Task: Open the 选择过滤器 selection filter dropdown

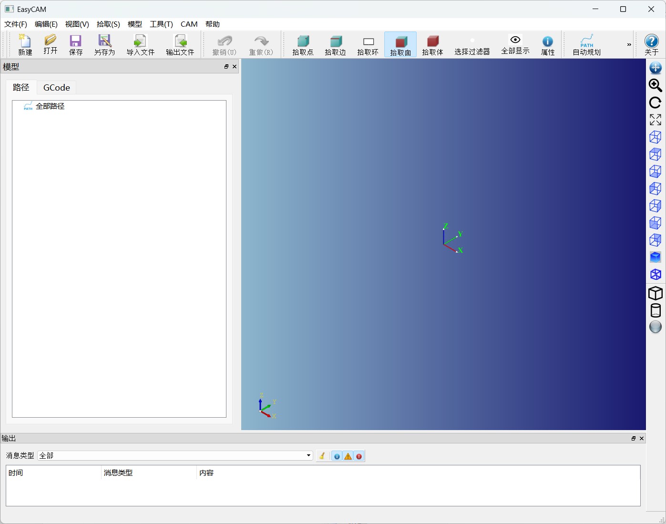Action: pyautogui.click(x=472, y=45)
